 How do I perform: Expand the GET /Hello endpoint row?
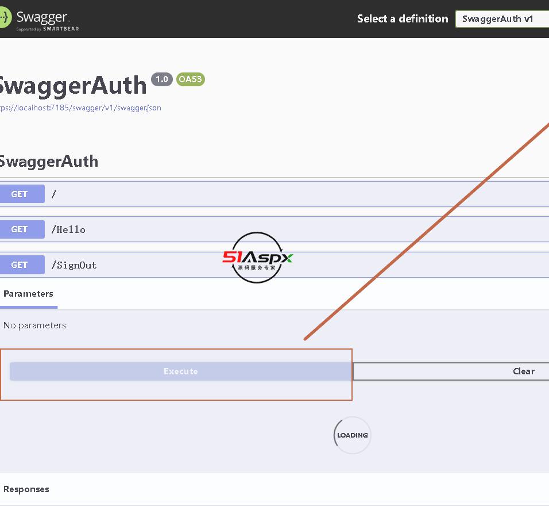pos(274,229)
